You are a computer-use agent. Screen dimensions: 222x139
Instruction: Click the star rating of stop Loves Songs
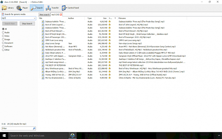coord(109,44)
